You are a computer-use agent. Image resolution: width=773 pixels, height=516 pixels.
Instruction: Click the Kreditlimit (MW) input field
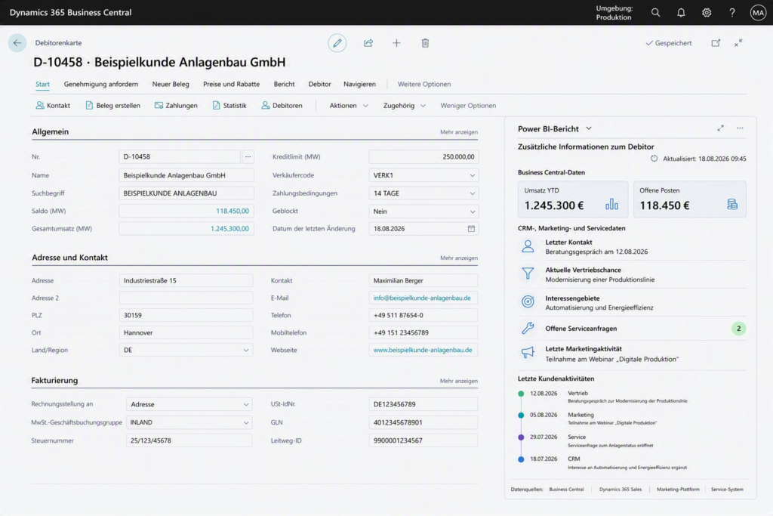click(x=423, y=157)
